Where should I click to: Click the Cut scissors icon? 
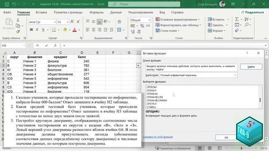18,20
